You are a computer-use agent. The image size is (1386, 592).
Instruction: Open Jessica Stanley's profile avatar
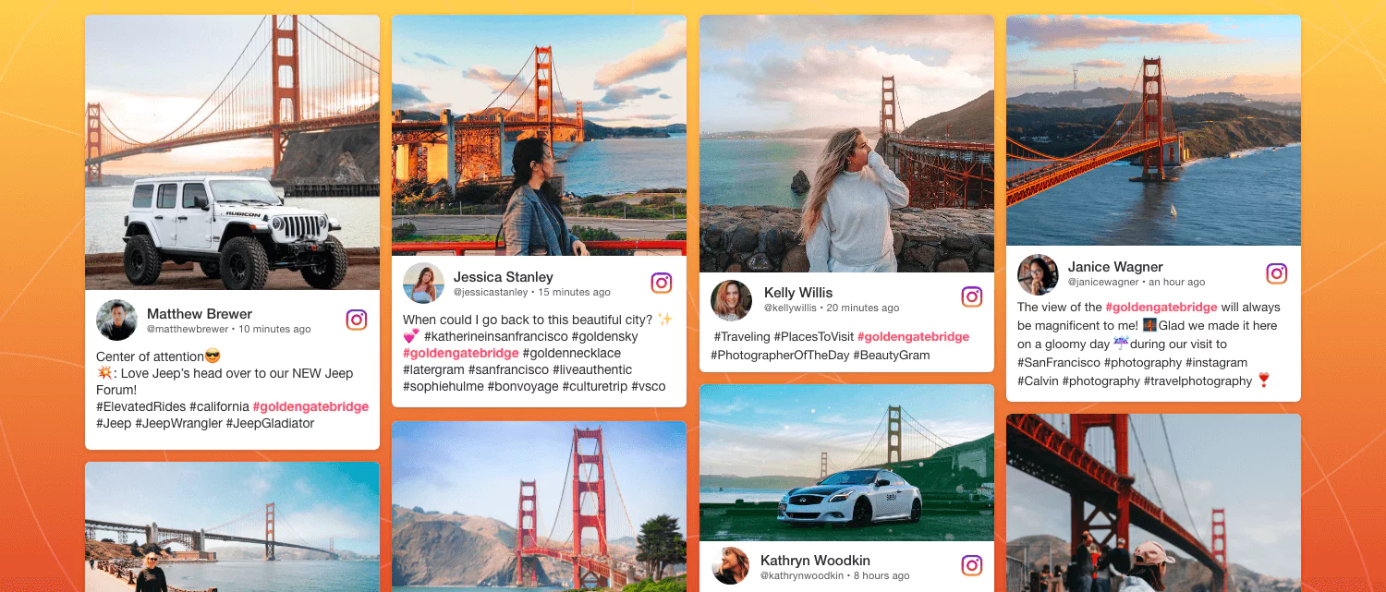point(423,284)
